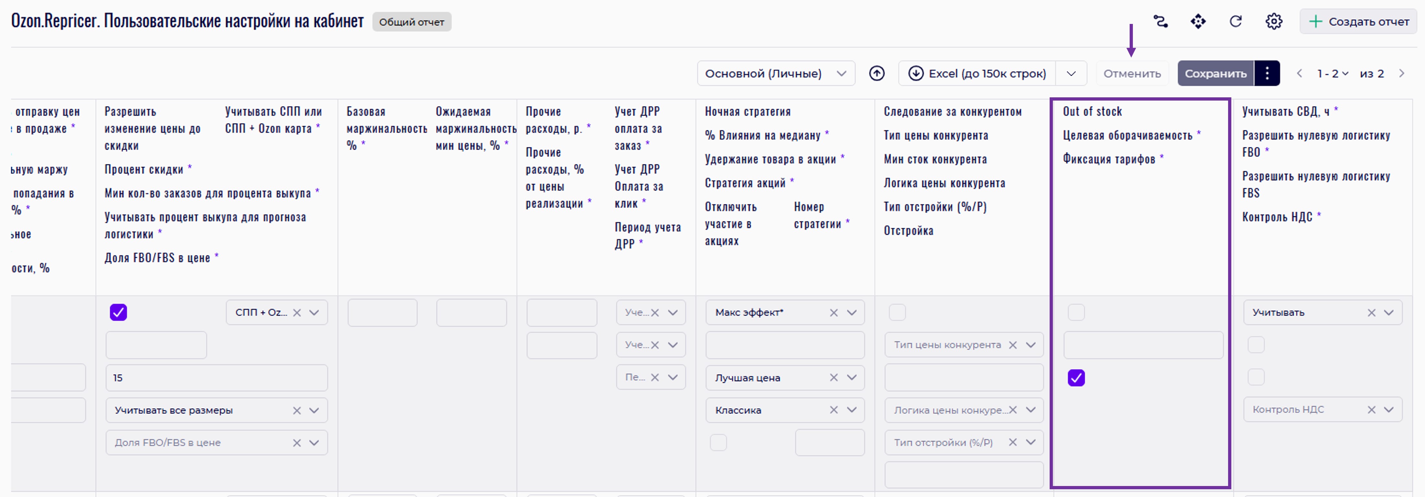Expand the Основной (Личные) dropdown

pos(776,73)
